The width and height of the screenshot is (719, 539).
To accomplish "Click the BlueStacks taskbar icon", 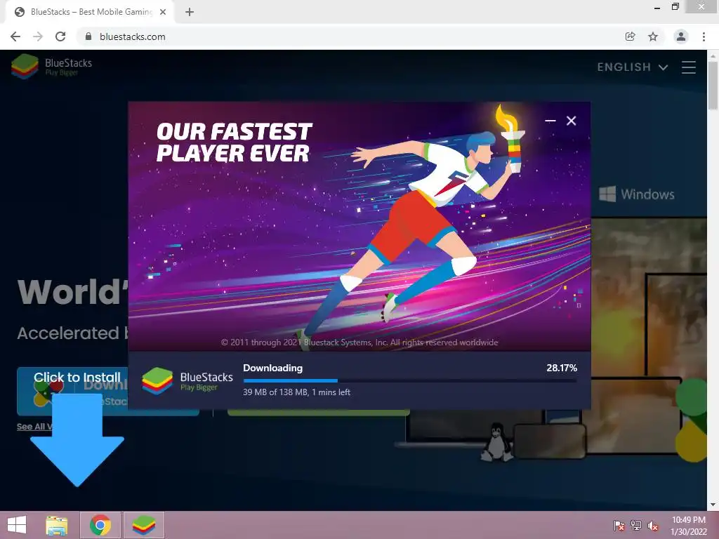I will (x=143, y=525).
